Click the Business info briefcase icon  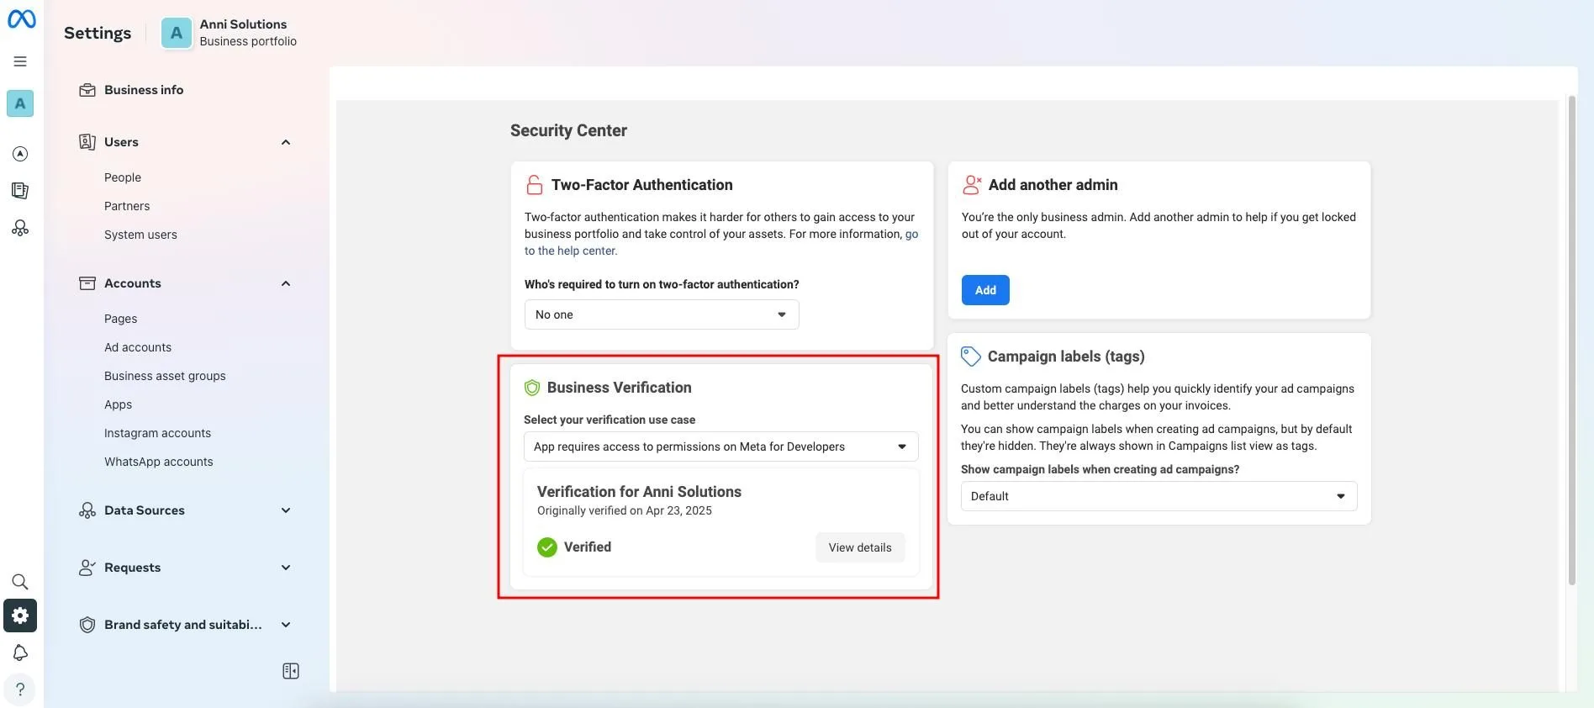87,90
